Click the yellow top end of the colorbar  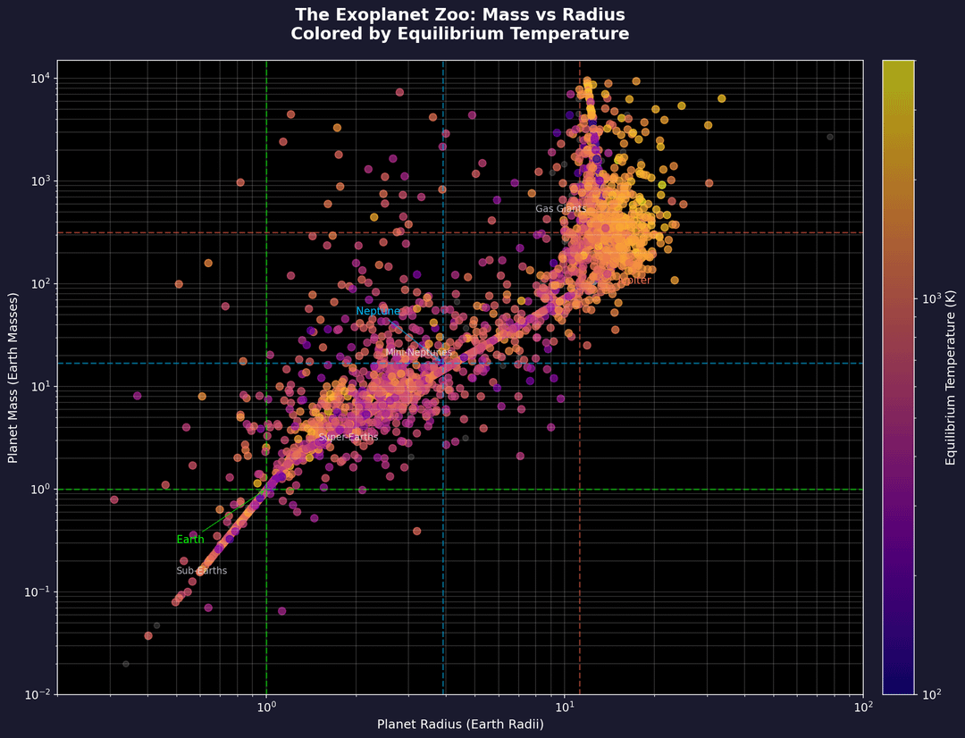click(x=898, y=66)
